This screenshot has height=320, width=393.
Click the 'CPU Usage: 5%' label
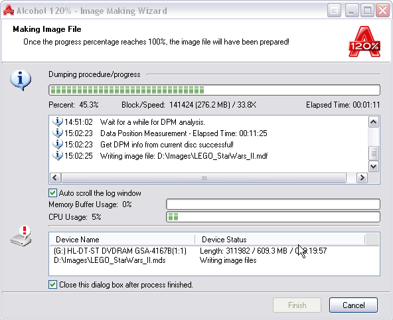75,216
